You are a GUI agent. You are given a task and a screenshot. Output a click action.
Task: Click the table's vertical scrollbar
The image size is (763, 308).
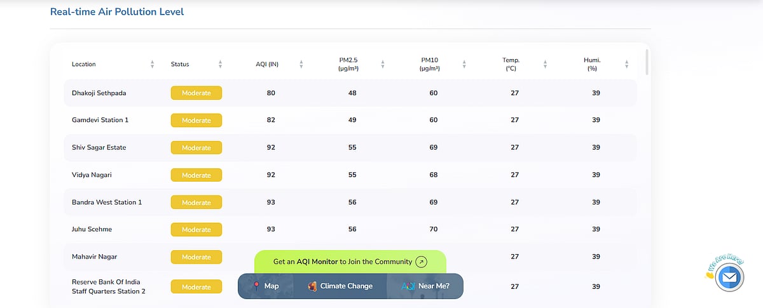[647, 62]
